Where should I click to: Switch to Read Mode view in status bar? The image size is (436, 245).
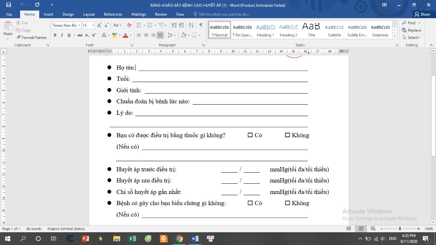click(349, 228)
